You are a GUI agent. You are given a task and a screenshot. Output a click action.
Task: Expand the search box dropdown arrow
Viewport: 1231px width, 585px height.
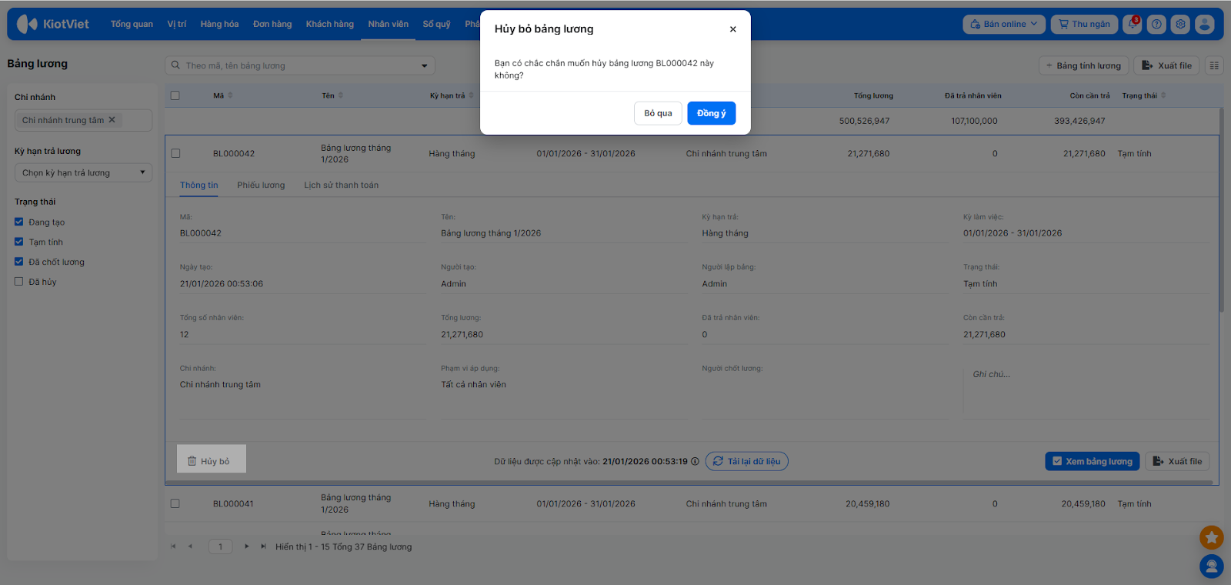pyautogui.click(x=424, y=66)
